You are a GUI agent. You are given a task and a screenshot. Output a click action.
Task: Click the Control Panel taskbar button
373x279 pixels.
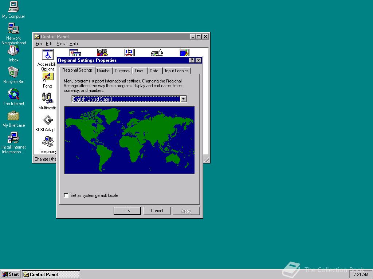51,275
